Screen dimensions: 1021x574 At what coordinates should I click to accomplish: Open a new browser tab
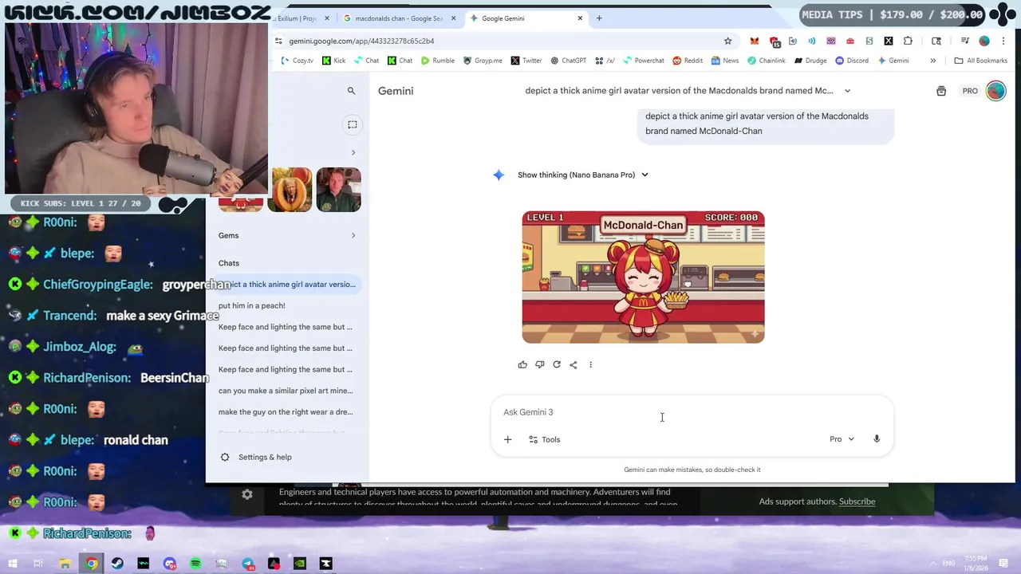(x=599, y=18)
